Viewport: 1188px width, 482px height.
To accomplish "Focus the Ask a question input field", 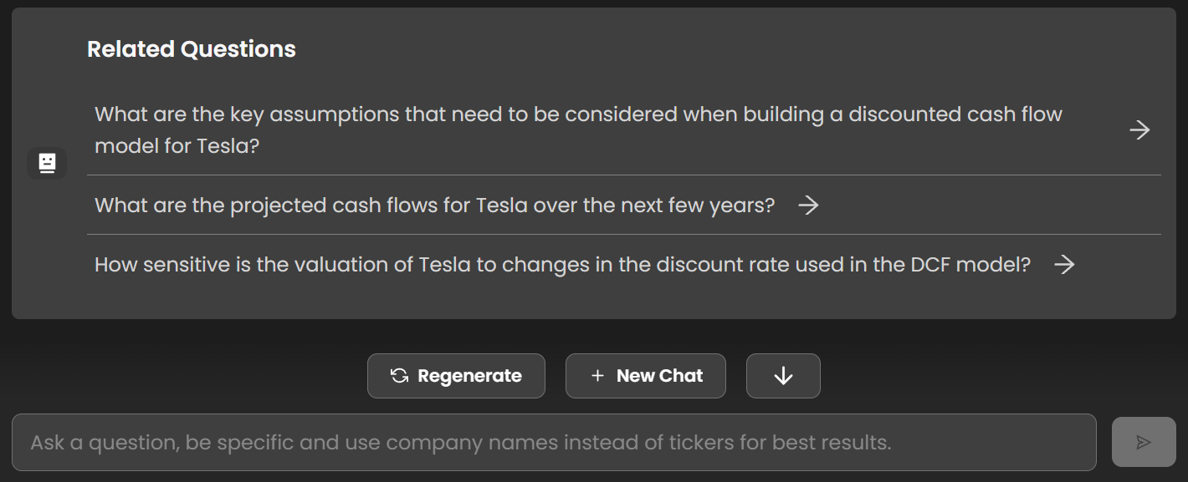I will 554,442.
